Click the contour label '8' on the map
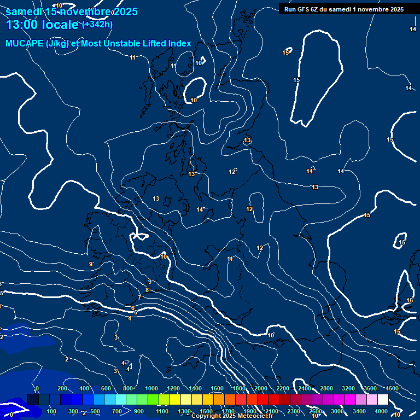Image resolution: width=420 pixels, height=420 pixels. (147, 290)
